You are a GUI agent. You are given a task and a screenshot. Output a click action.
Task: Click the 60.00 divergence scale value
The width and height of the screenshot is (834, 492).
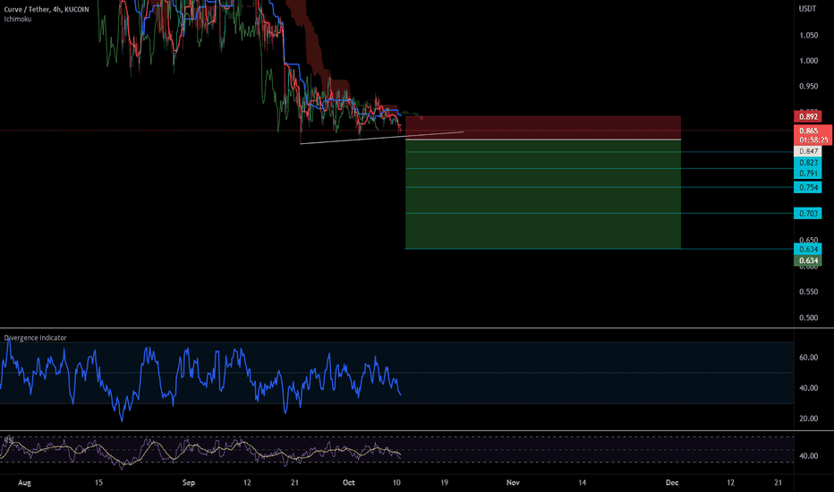point(808,358)
